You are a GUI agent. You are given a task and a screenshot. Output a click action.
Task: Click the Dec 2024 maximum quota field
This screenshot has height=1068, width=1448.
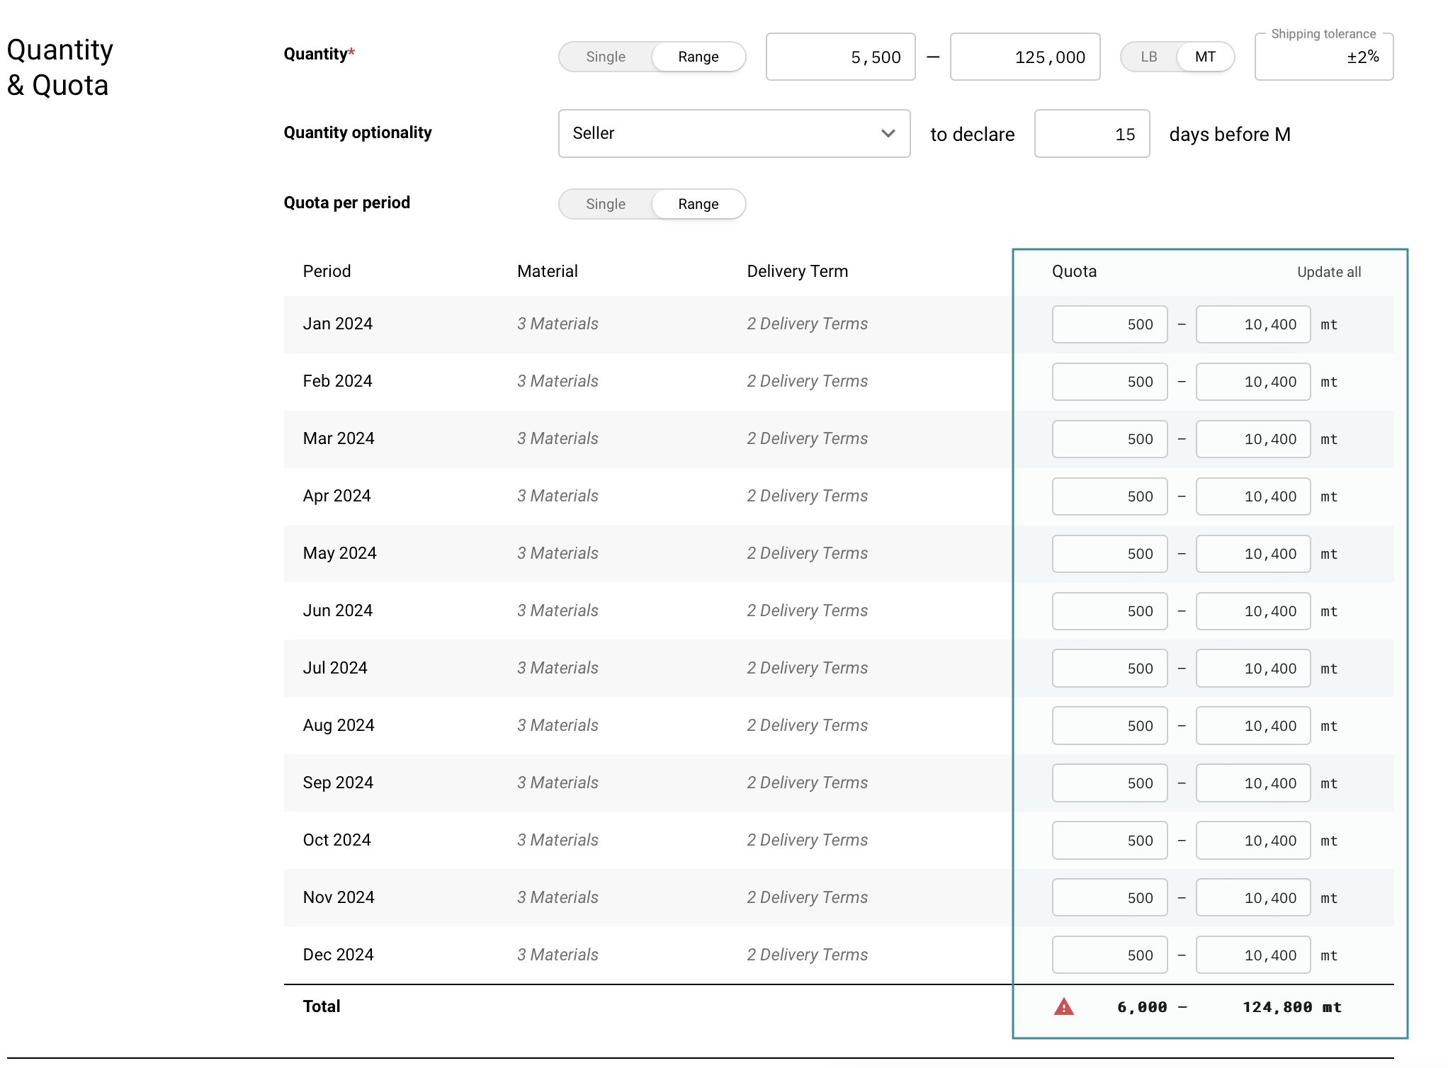click(x=1252, y=955)
